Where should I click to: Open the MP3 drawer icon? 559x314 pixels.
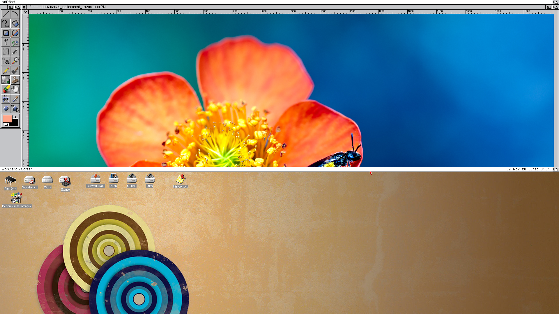[149, 181]
